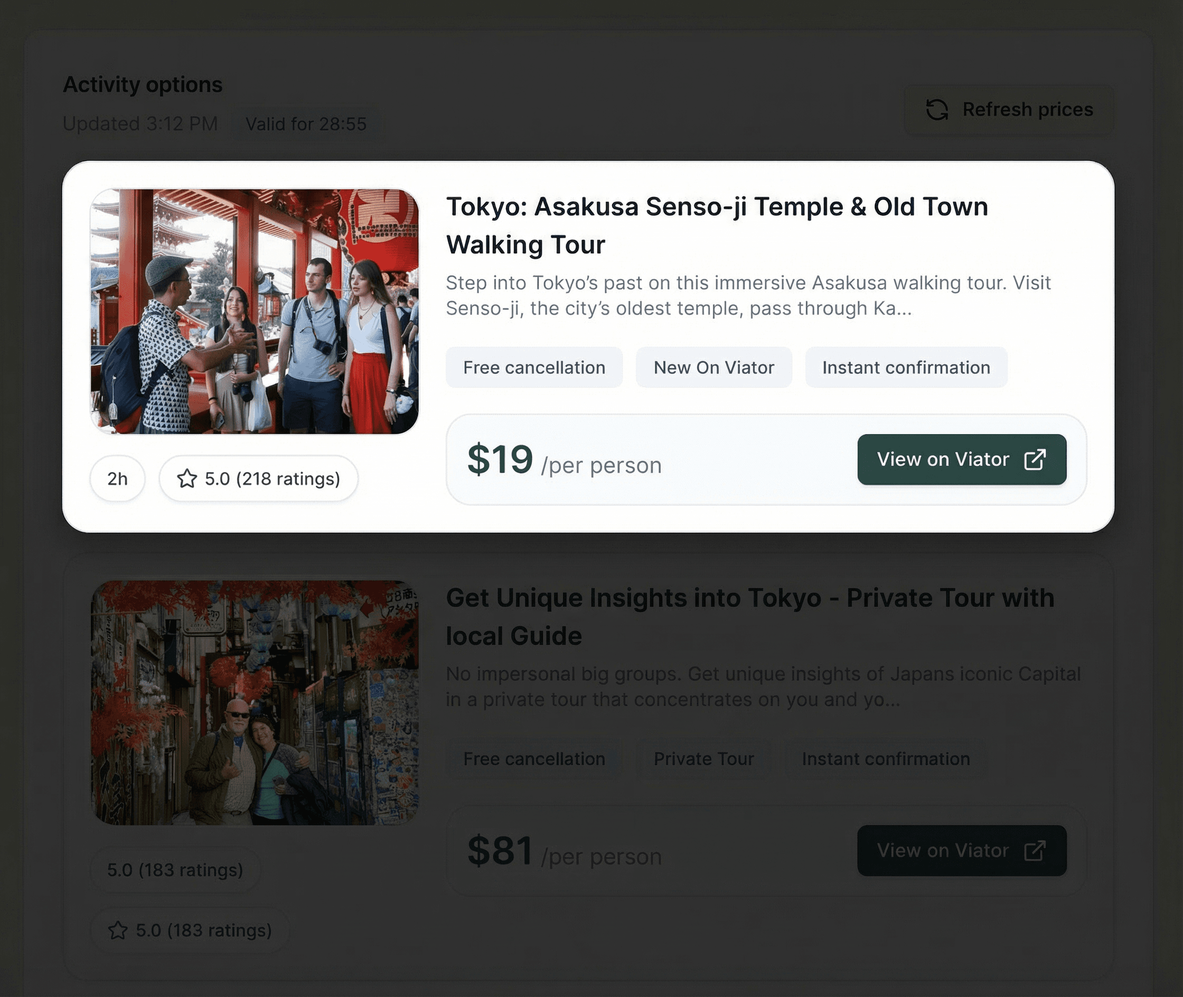The width and height of the screenshot is (1183, 997).
Task: Click the refresh icon beside Refresh prices
Action: click(x=938, y=109)
